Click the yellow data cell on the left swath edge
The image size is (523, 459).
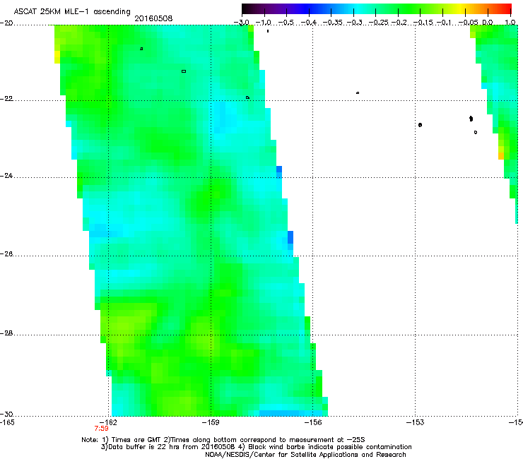(x=57, y=56)
